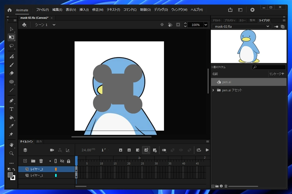Toggle show or hide all layers
The width and height of the screenshot is (292, 194).
[x=62, y=161]
